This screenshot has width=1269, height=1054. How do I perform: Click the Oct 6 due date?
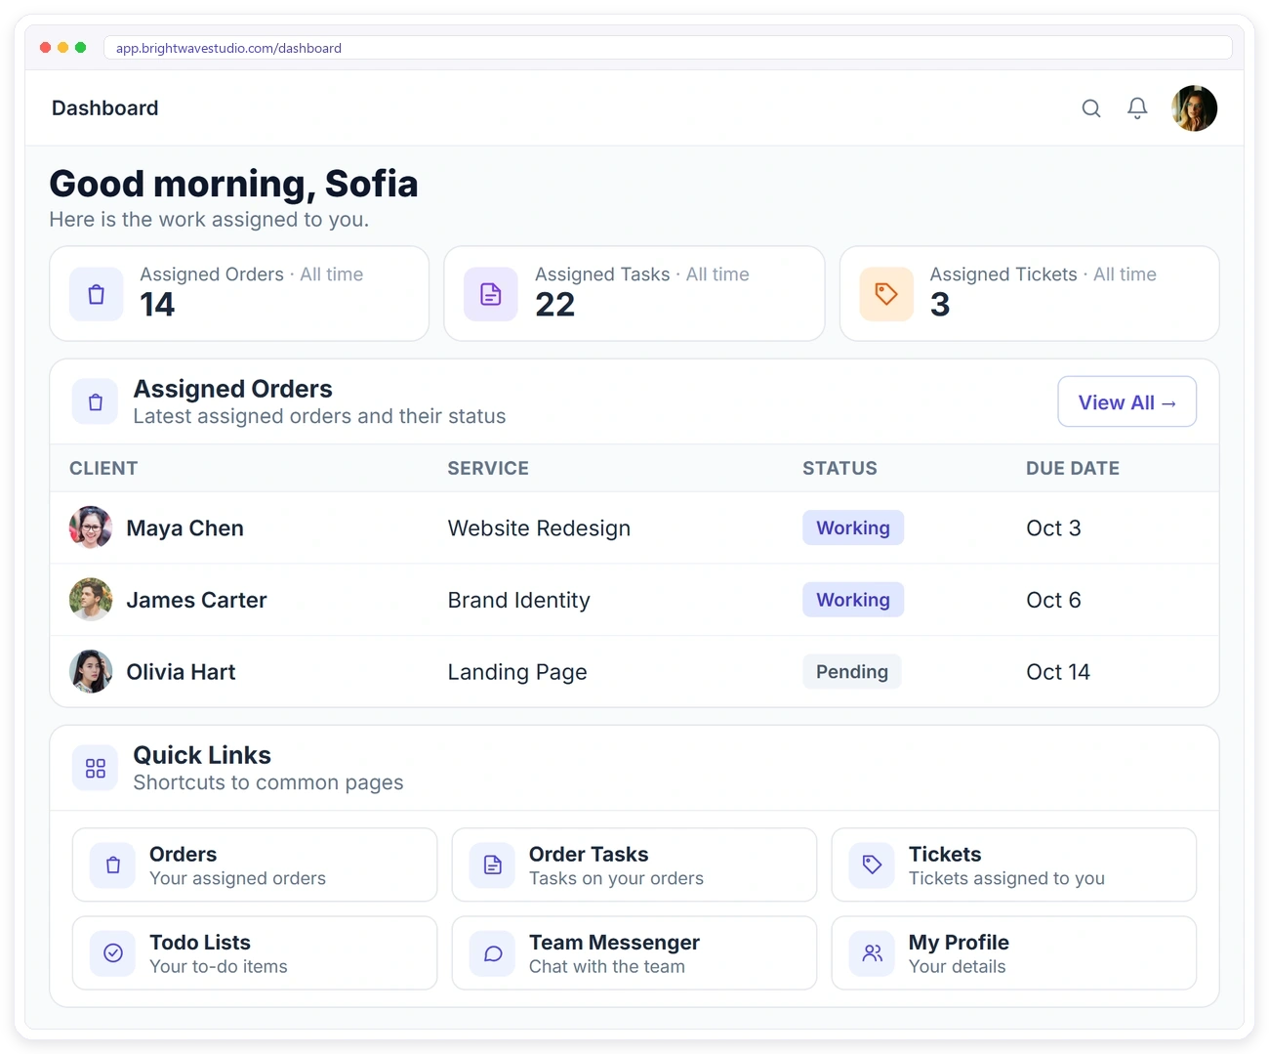click(x=1054, y=601)
